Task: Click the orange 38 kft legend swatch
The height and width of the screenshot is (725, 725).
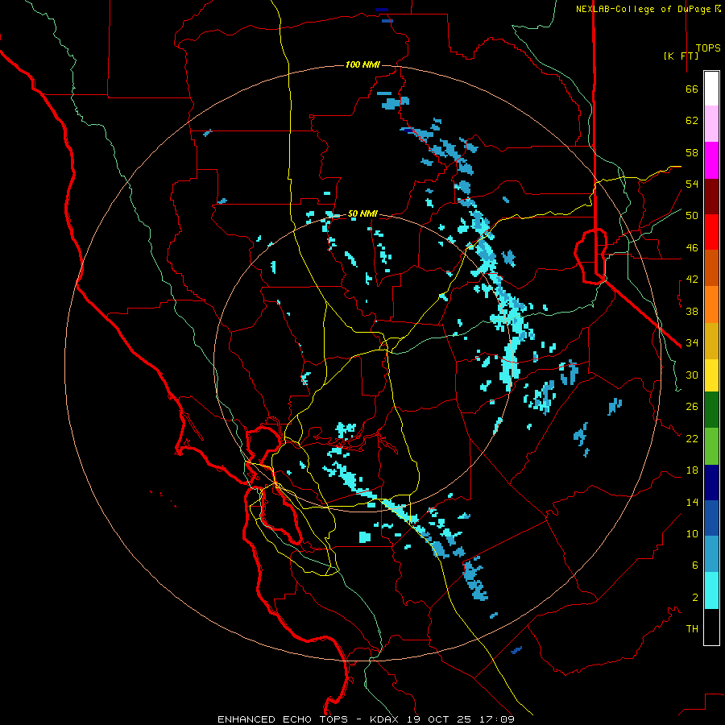Action: pos(711,304)
